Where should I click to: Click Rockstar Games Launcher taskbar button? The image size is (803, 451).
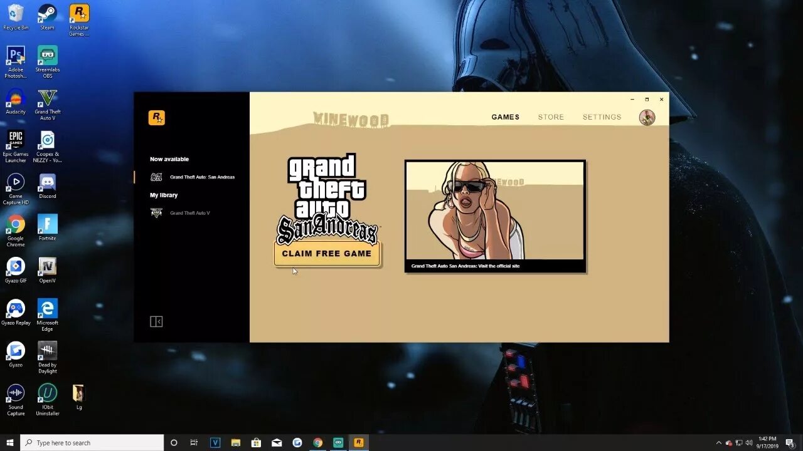tap(359, 443)
